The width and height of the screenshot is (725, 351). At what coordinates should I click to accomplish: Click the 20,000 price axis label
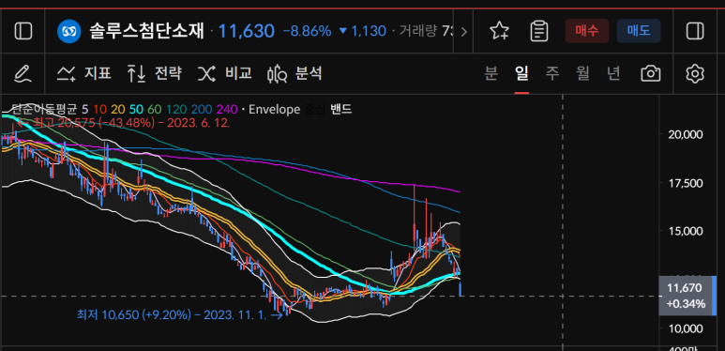pyautogui.click(x=686, y=134)
